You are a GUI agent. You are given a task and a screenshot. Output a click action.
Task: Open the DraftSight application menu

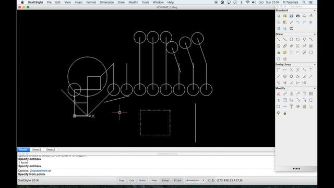click(x=35, y=2)
